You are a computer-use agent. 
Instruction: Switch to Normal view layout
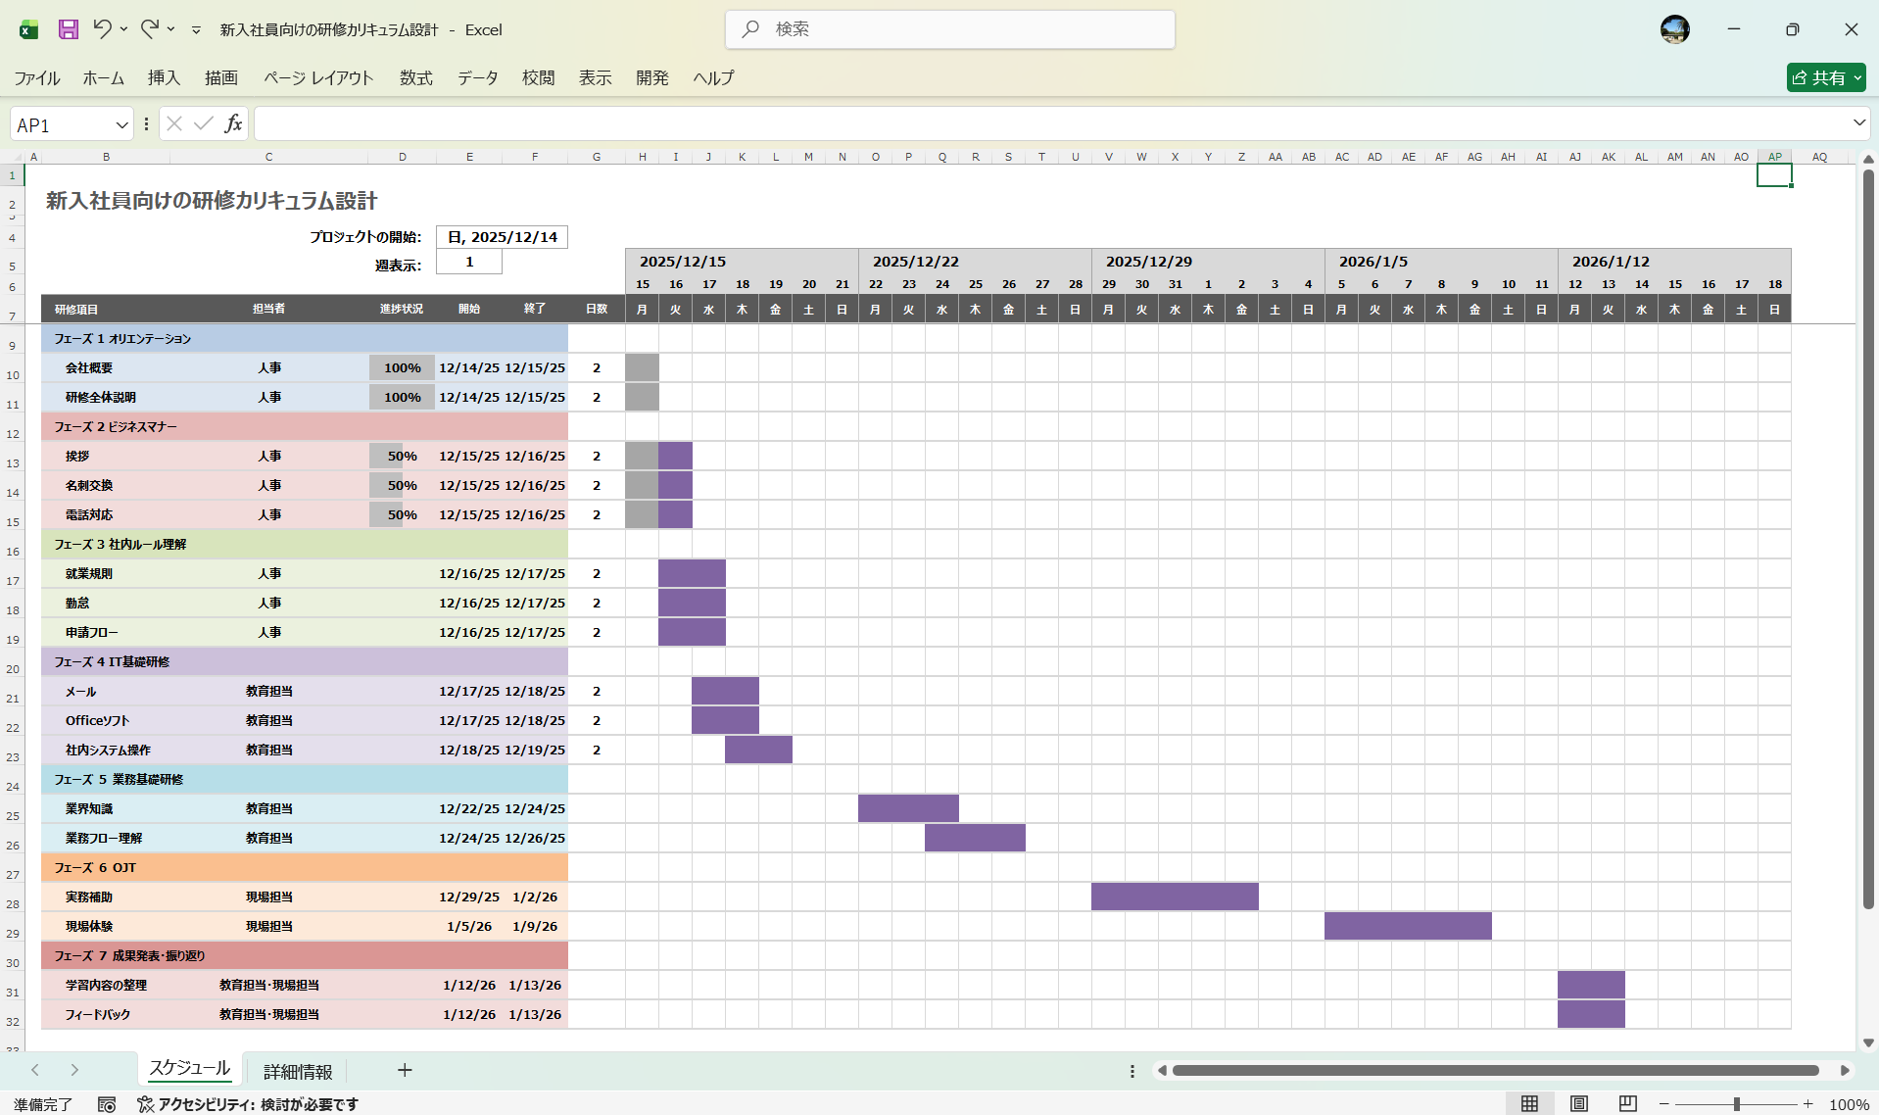tap(1529, 1104)
